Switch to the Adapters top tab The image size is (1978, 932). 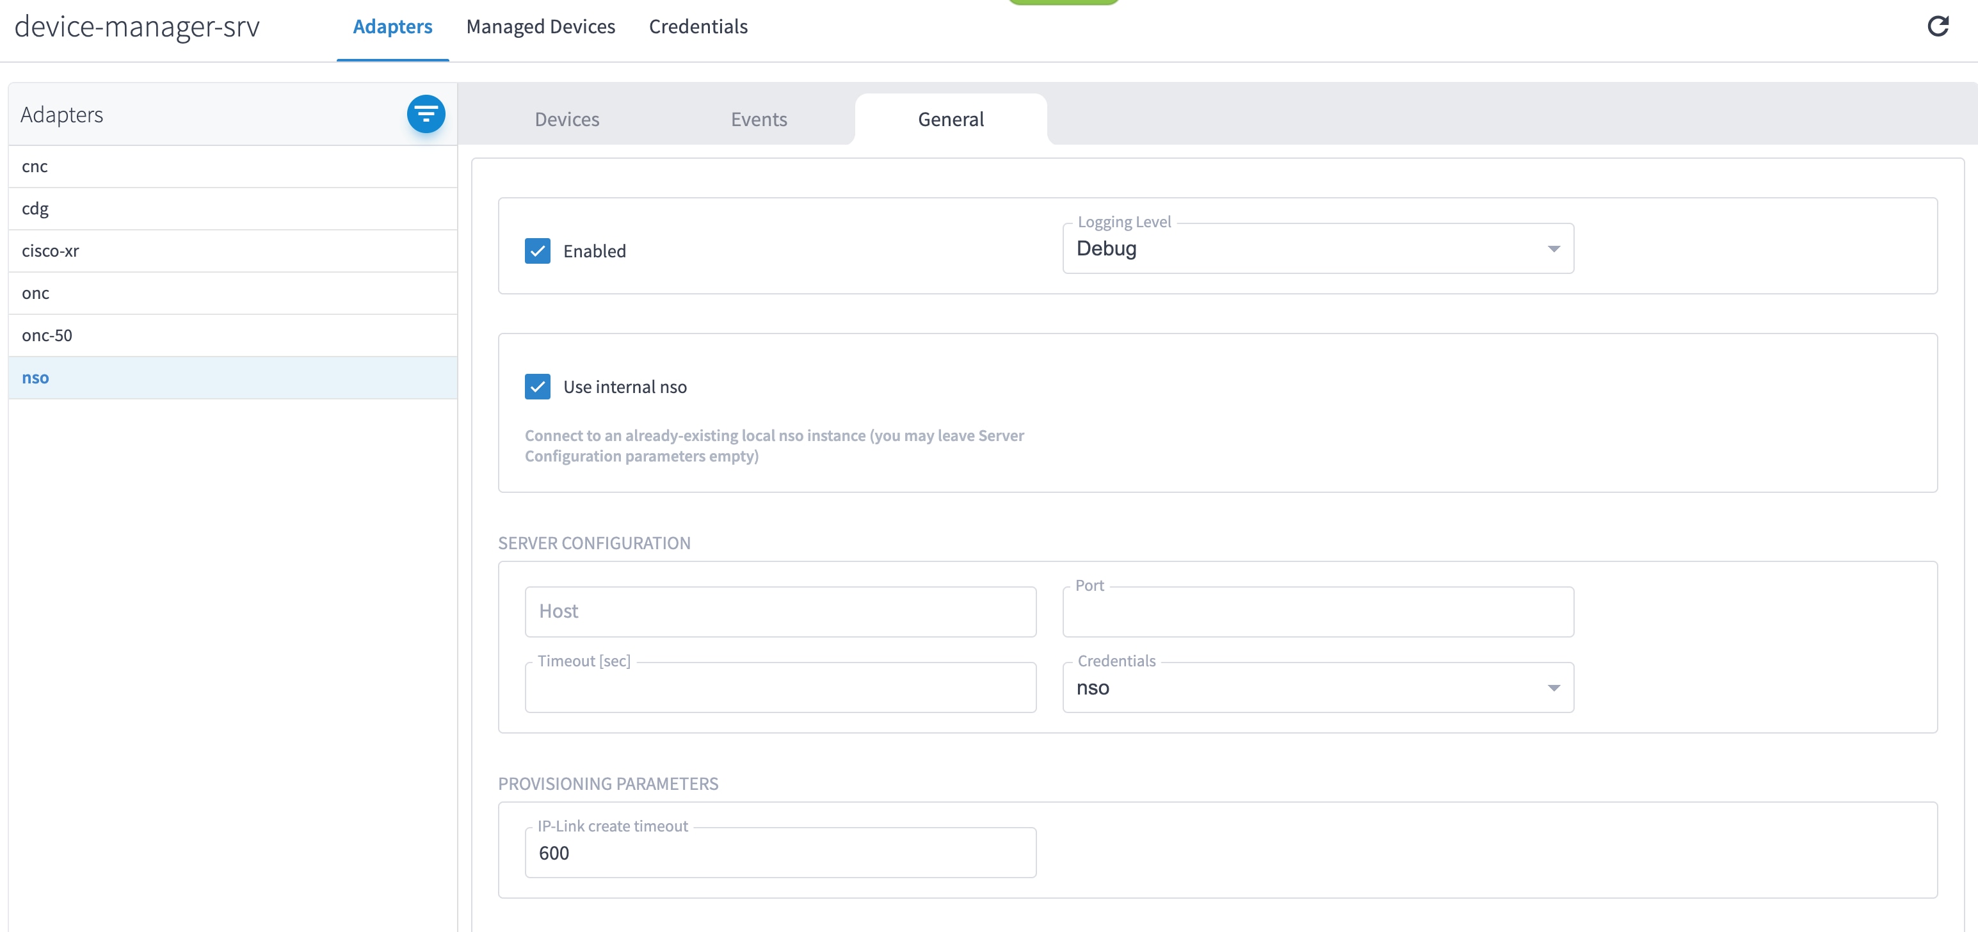click(392, 27)
